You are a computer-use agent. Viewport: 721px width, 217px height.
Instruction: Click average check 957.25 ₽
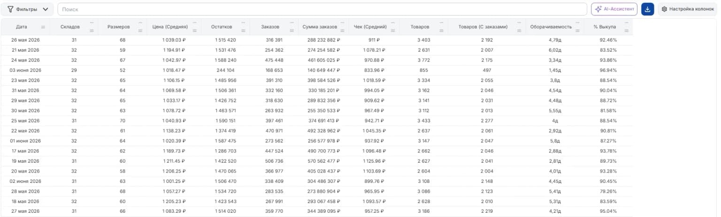click(x=374, y=211)
